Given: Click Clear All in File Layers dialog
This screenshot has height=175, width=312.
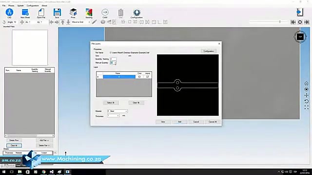Looking at the screenshot, I should click(x=136, y=103).
